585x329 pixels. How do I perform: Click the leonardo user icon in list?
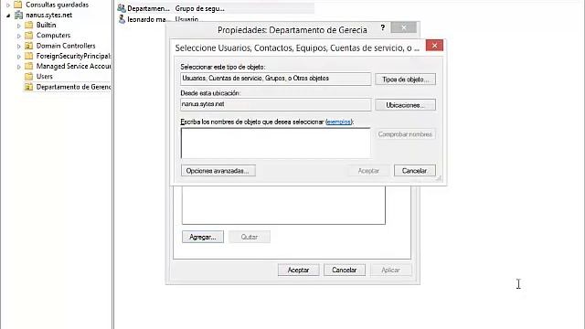122,19
